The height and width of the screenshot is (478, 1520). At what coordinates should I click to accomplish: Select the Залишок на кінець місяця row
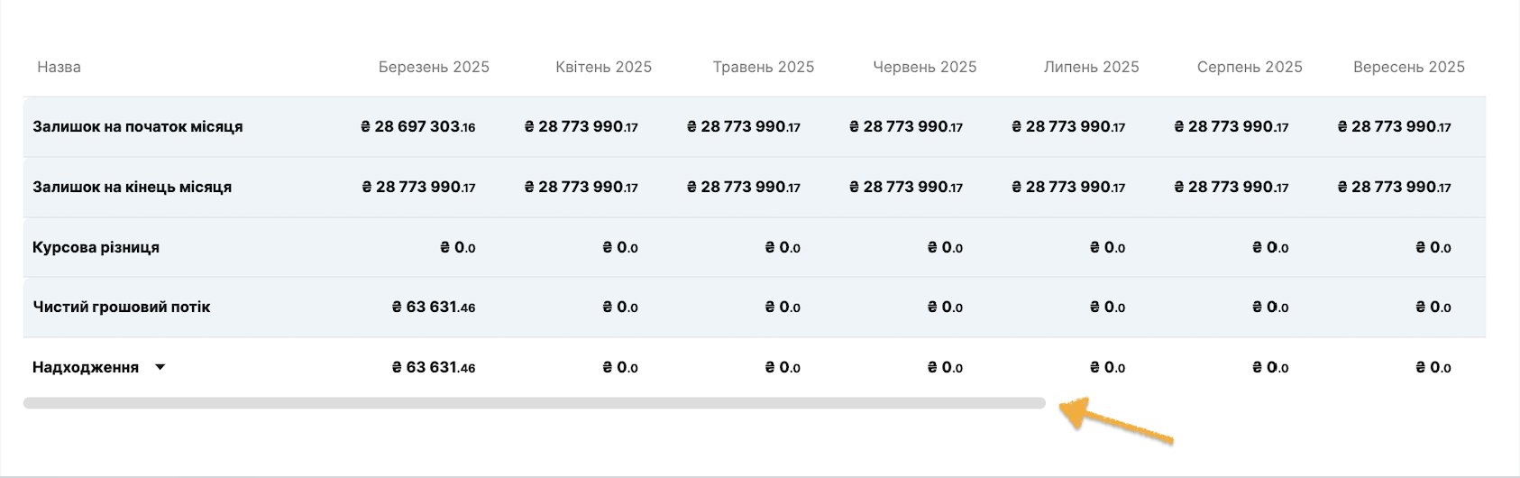click(755, 188)
